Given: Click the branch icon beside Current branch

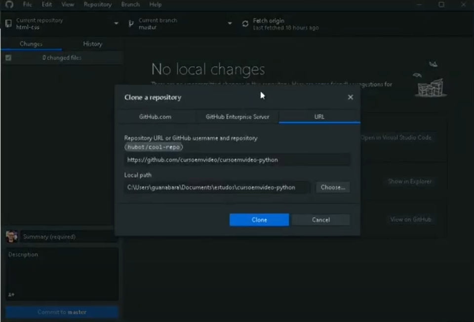Looking at the screenshot, I should point(131,24).
